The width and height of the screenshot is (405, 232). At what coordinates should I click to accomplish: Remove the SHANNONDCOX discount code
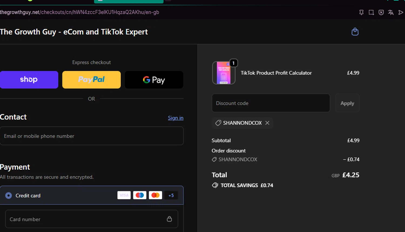[x=267, y=123]
